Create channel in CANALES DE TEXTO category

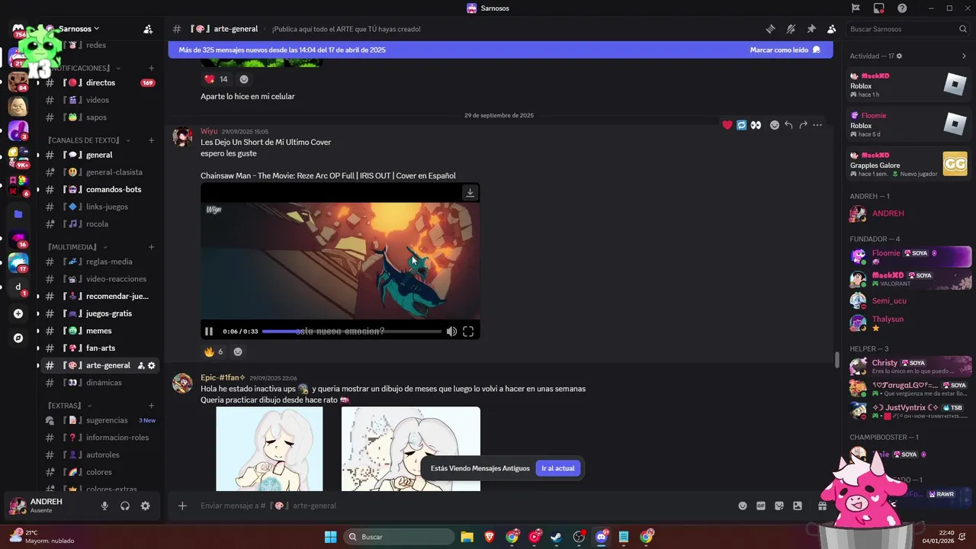151,140
